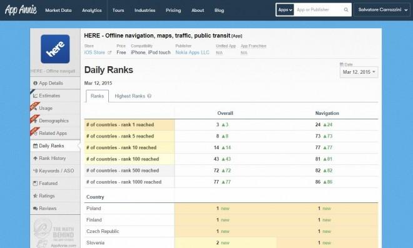Open Featured in sidebar
413x248 pixels.
pos(55,183)
